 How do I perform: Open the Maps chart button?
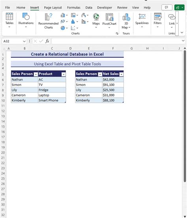point(96,21)
